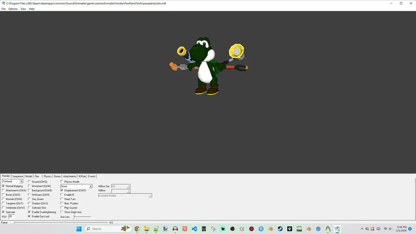Switch to the Events tab
The image size is (416, 234).
click(92, 177)
